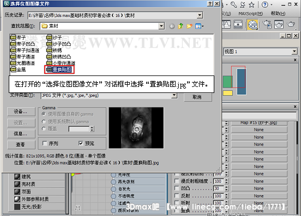The image size is (301, 216).
Task: Enable the 反射 map checkbox
Action: pyautogui.click(x=177, y=196)
